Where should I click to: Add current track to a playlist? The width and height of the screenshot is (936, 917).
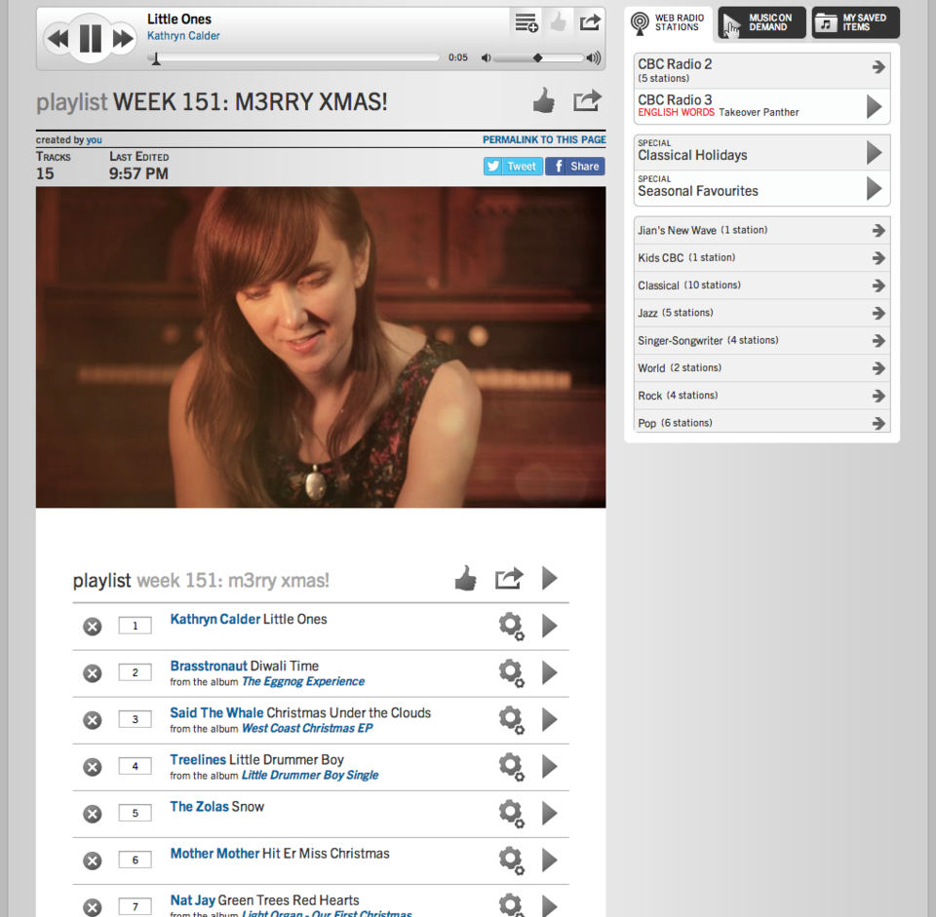tap(526, 22)
